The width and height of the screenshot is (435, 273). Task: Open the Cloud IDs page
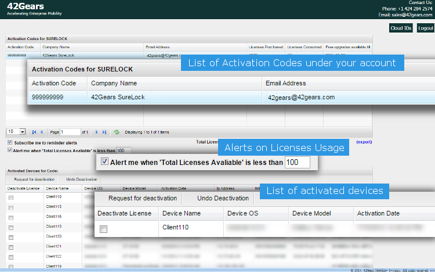(x=401, y=28)
